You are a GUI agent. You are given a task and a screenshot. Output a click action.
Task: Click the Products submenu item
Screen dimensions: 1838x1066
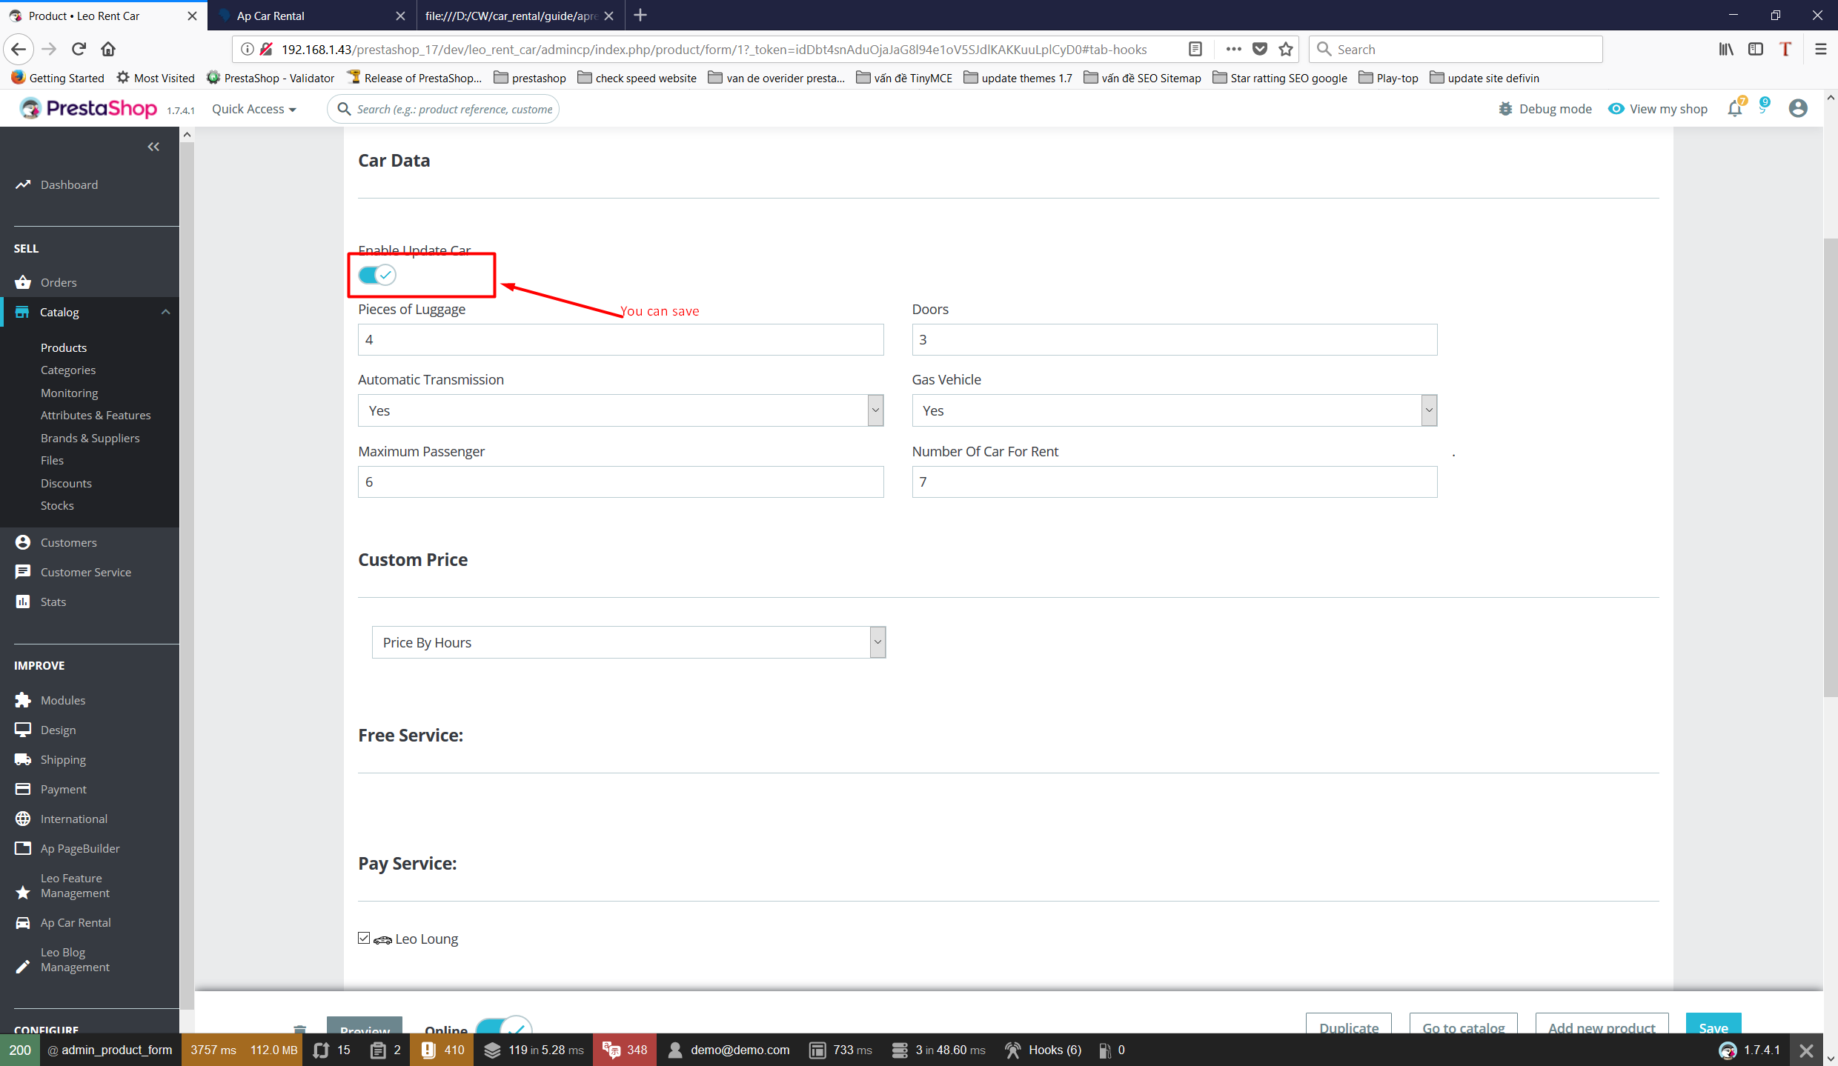[x=64, y=347]
